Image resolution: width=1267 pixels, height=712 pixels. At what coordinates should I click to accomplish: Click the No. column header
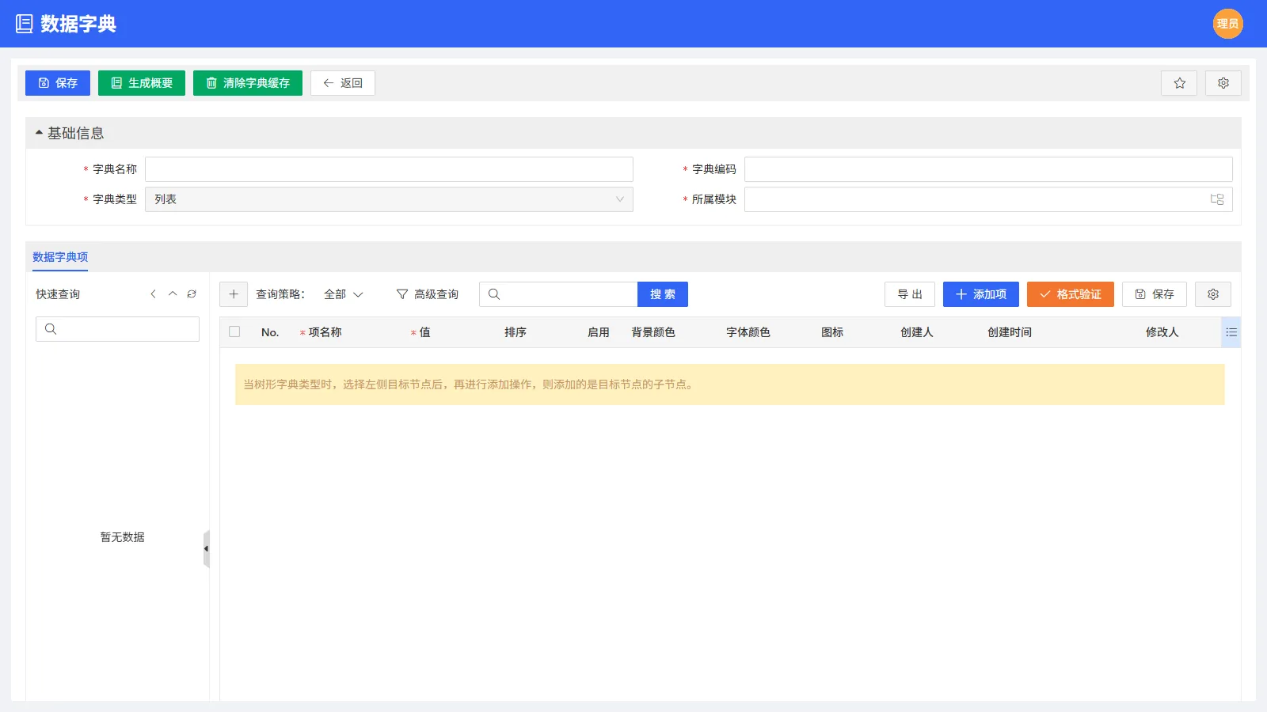coord(270,332)
